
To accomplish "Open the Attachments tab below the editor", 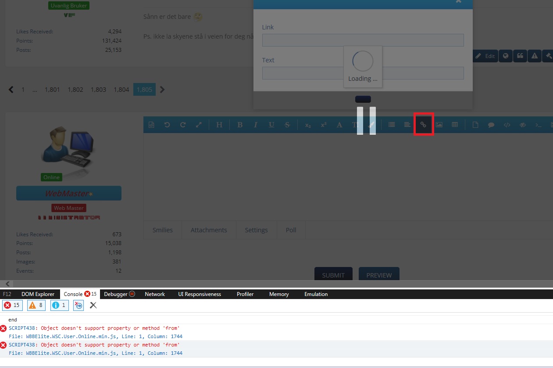I will click(209, 230).
